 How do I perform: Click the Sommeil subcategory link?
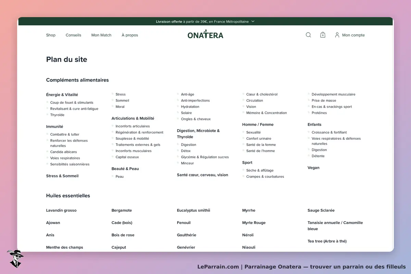click(x=122, y=100)
